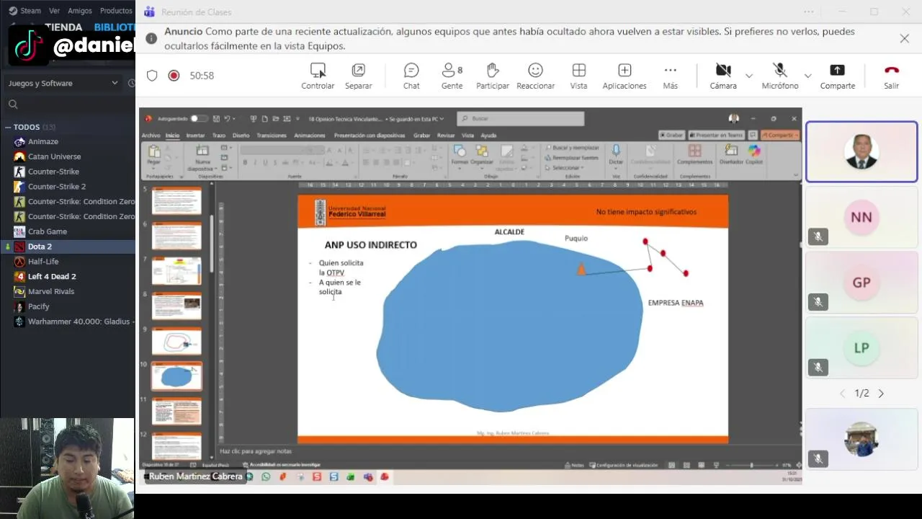Dismiss the Anuncio banner
This screenshot has width=922, height=519.
pos(904,38)
